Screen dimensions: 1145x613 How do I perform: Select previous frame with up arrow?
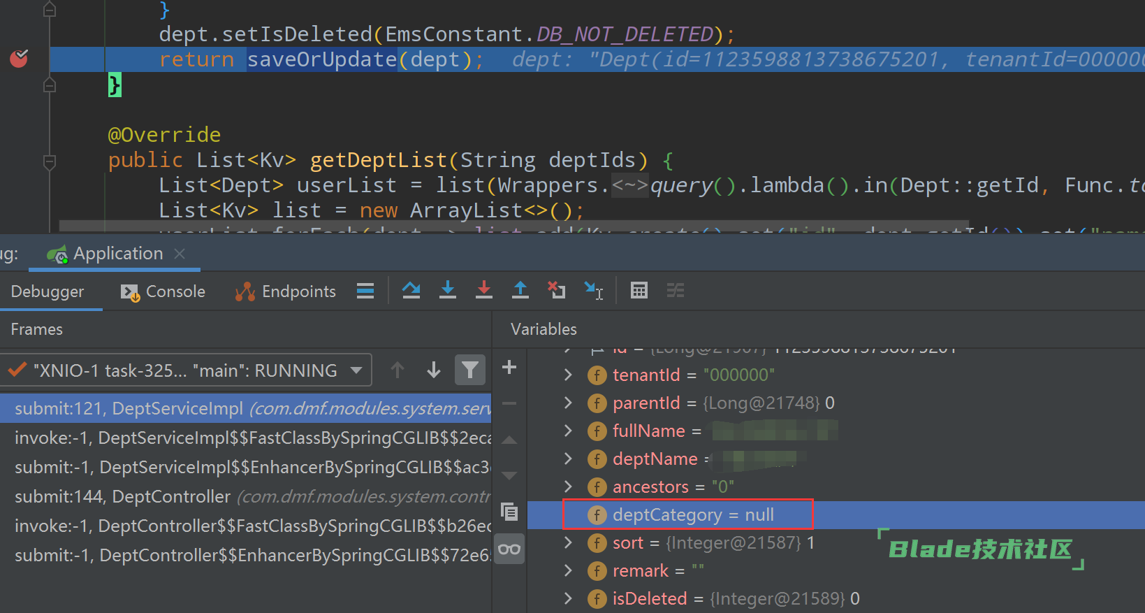tap(398, 370)
